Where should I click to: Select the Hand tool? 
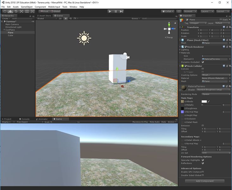tap(5, 11)
